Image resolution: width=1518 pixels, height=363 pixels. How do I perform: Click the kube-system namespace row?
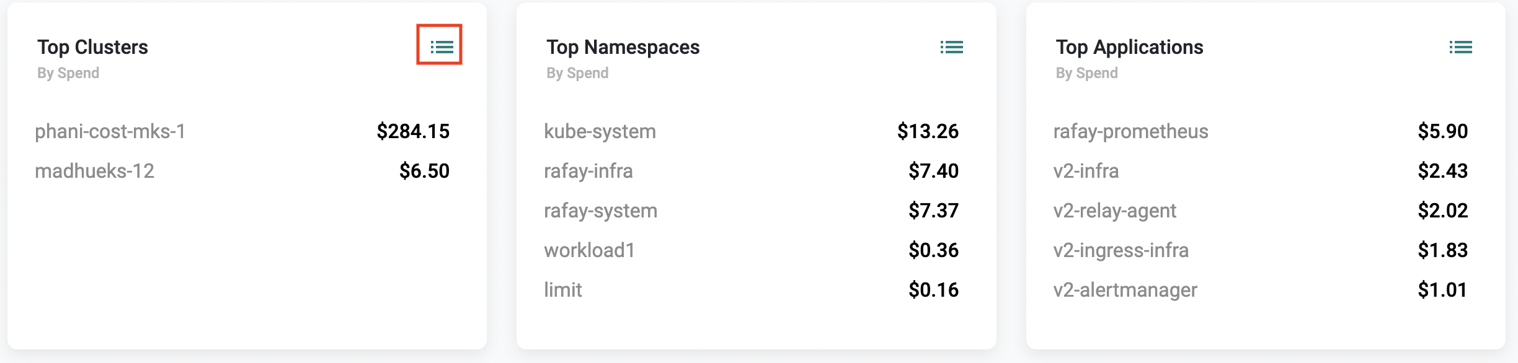(x=751, y=131)
